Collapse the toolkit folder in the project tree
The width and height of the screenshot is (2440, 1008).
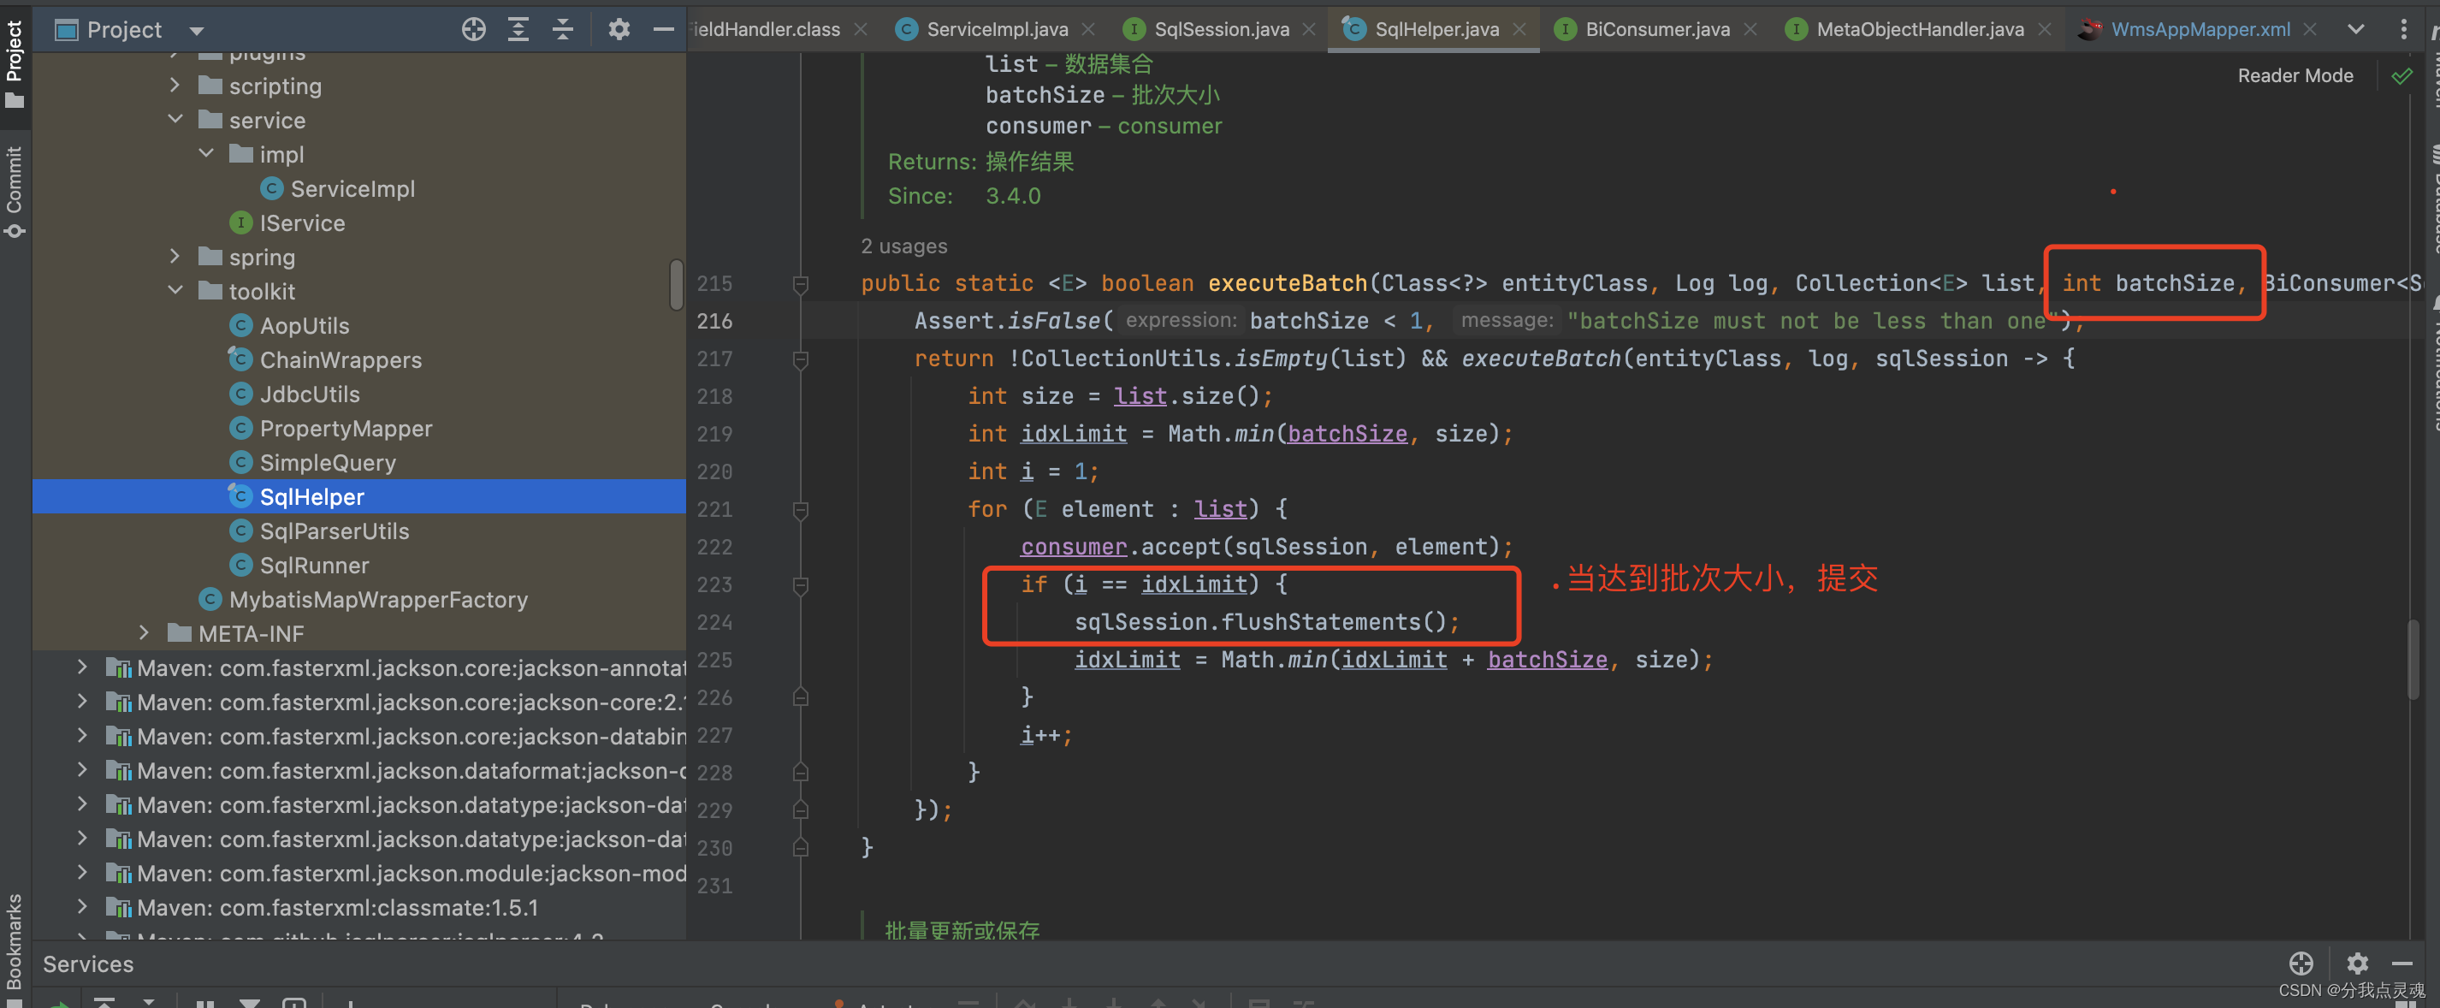point(175,291)
